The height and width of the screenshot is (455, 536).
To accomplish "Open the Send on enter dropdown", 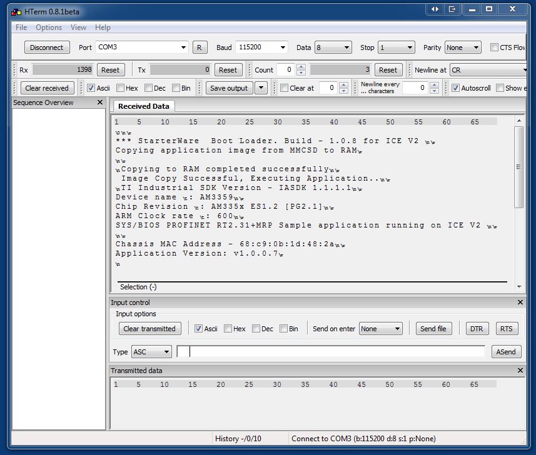I will (x=380, y=328).
